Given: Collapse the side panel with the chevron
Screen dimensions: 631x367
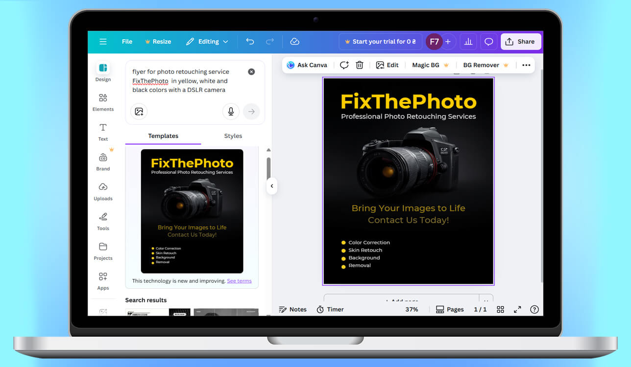Looking at the screenshot, I should (x=272, y=186).
